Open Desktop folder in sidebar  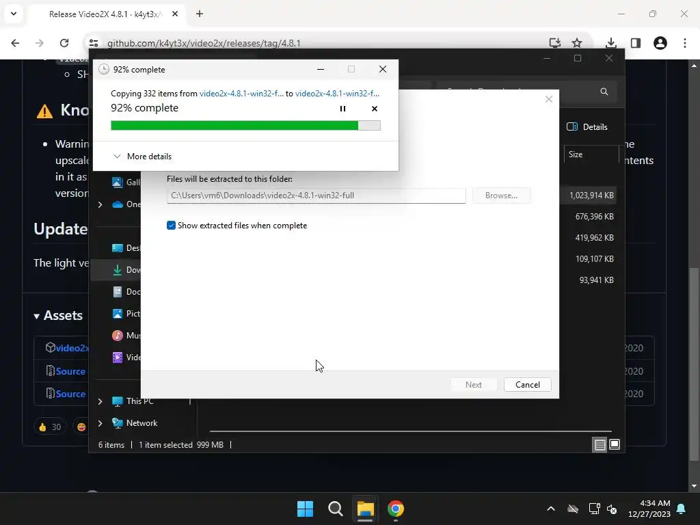[x=126, y=247]
